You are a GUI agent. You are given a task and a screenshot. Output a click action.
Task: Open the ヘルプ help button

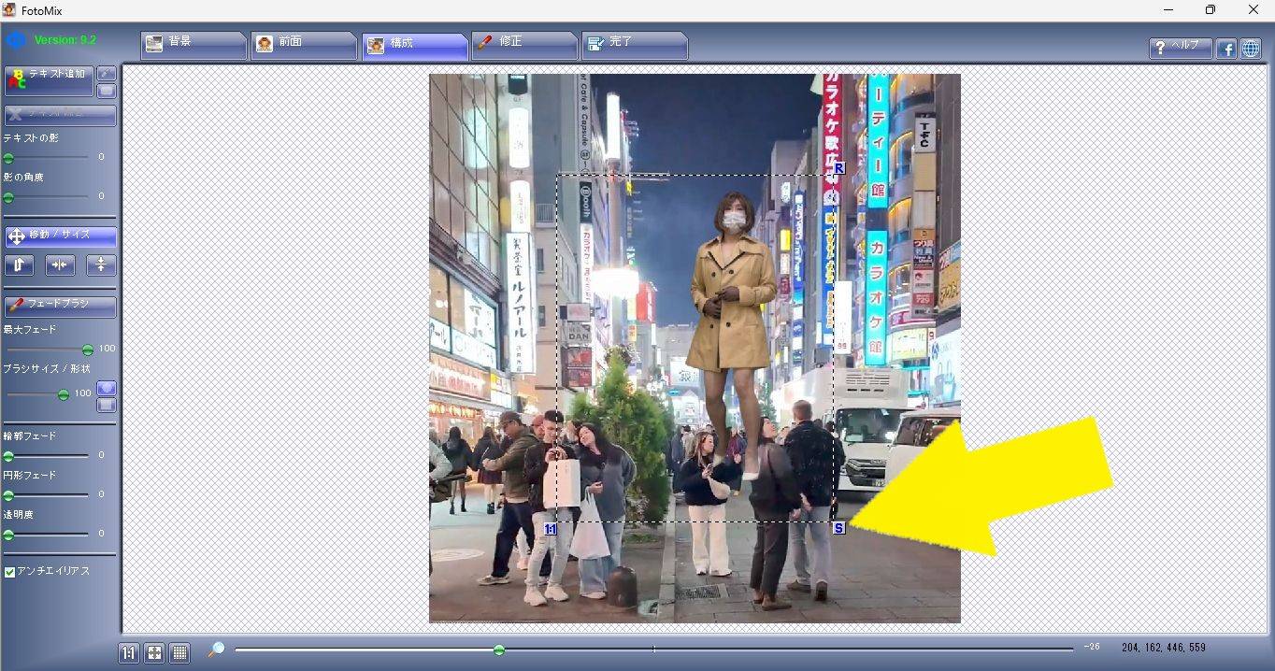point(1180,49)
